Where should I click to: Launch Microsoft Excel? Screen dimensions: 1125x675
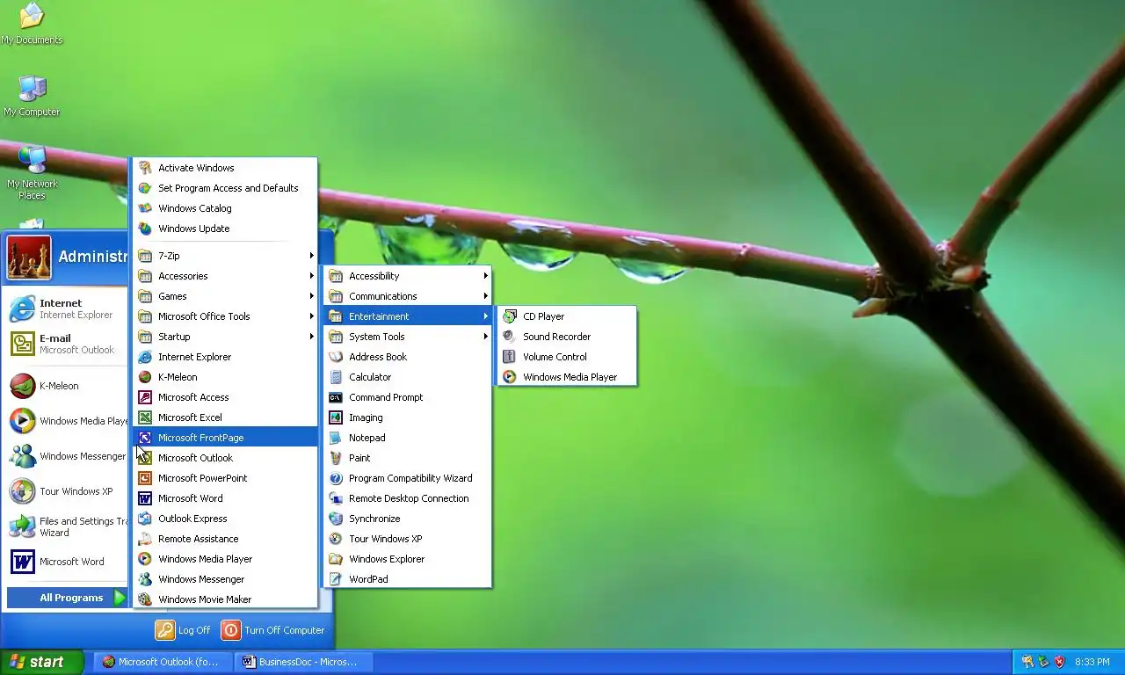[x=224, y=417]
